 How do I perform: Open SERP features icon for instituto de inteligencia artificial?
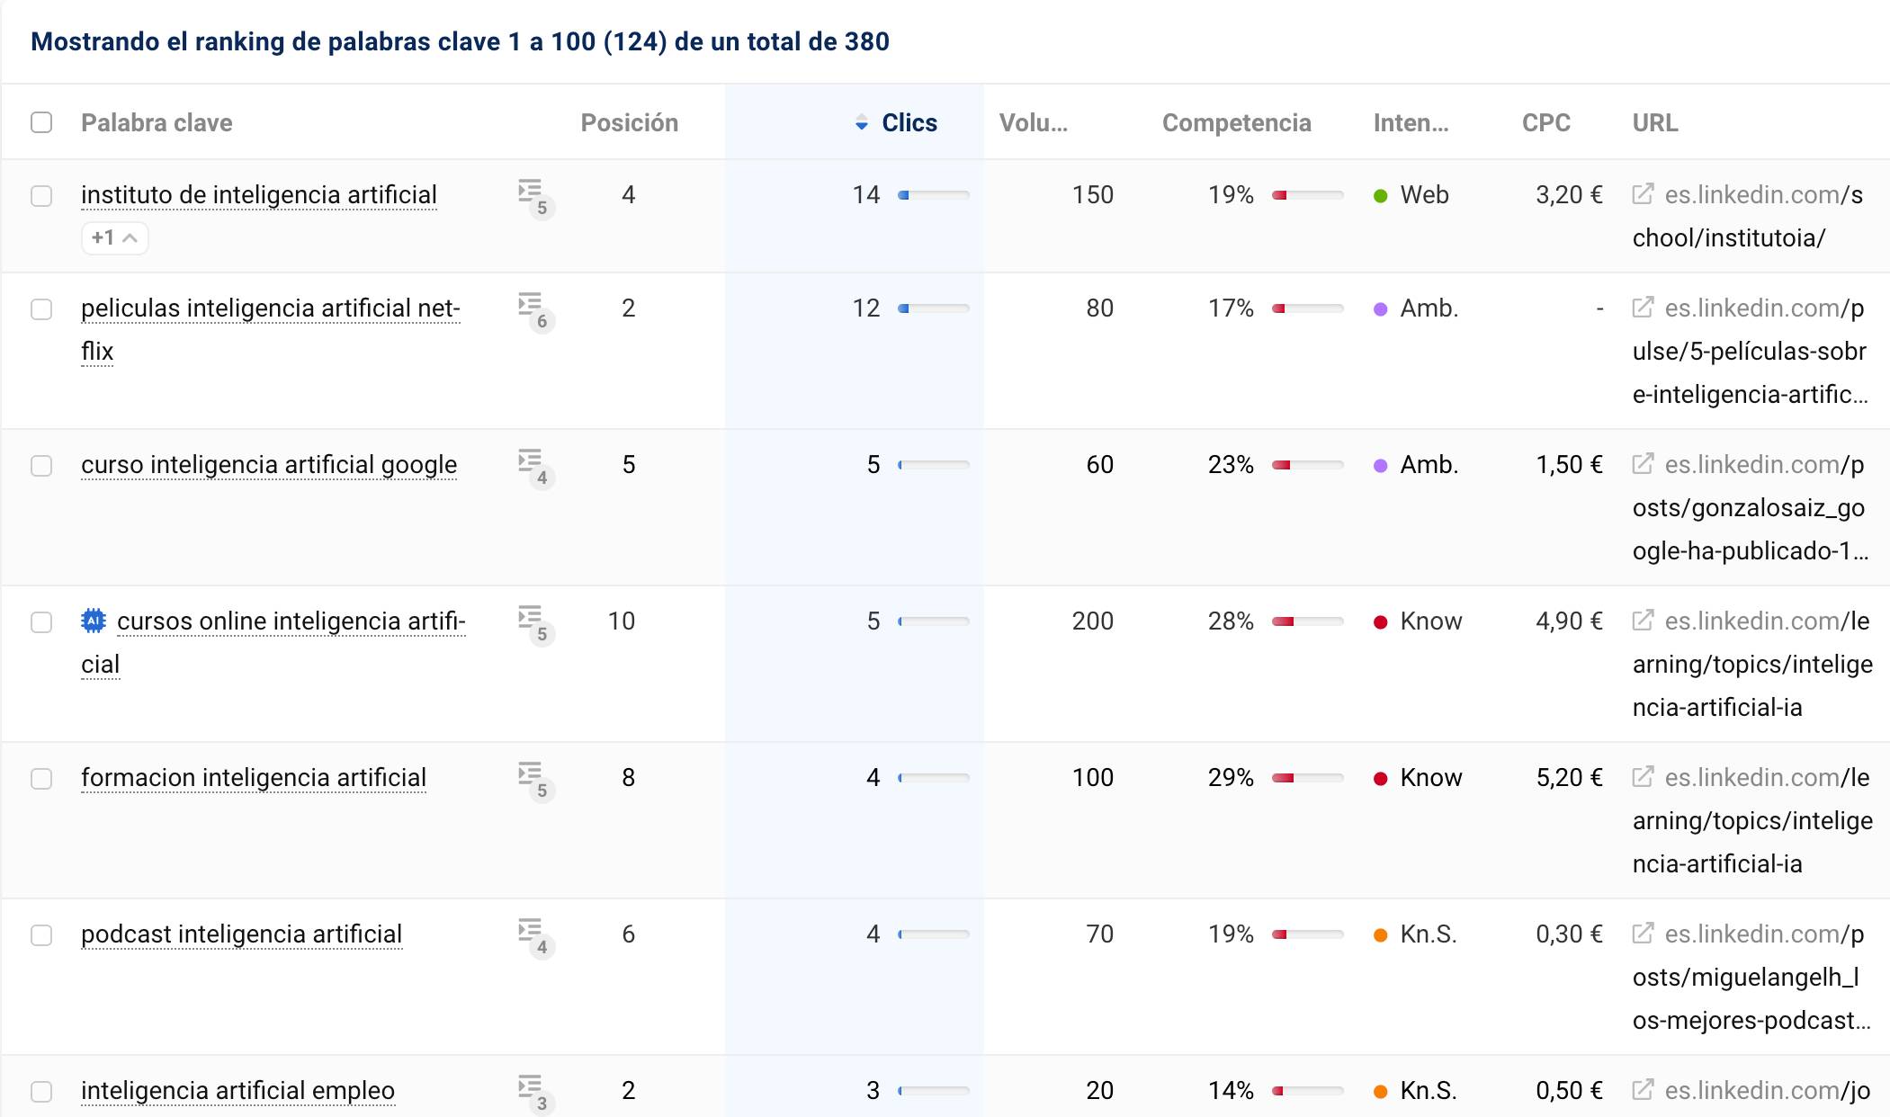coord(533,195)
